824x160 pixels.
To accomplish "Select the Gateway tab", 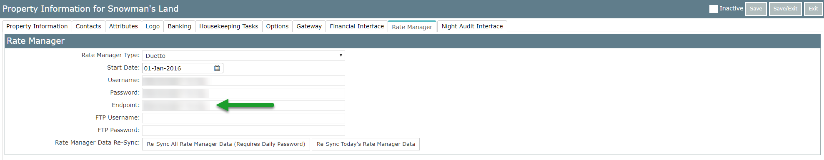I will (x=309, y=26).
